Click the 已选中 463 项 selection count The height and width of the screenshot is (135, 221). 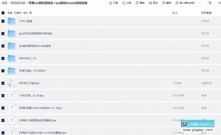pyautogui.click(x=23, y=13)
